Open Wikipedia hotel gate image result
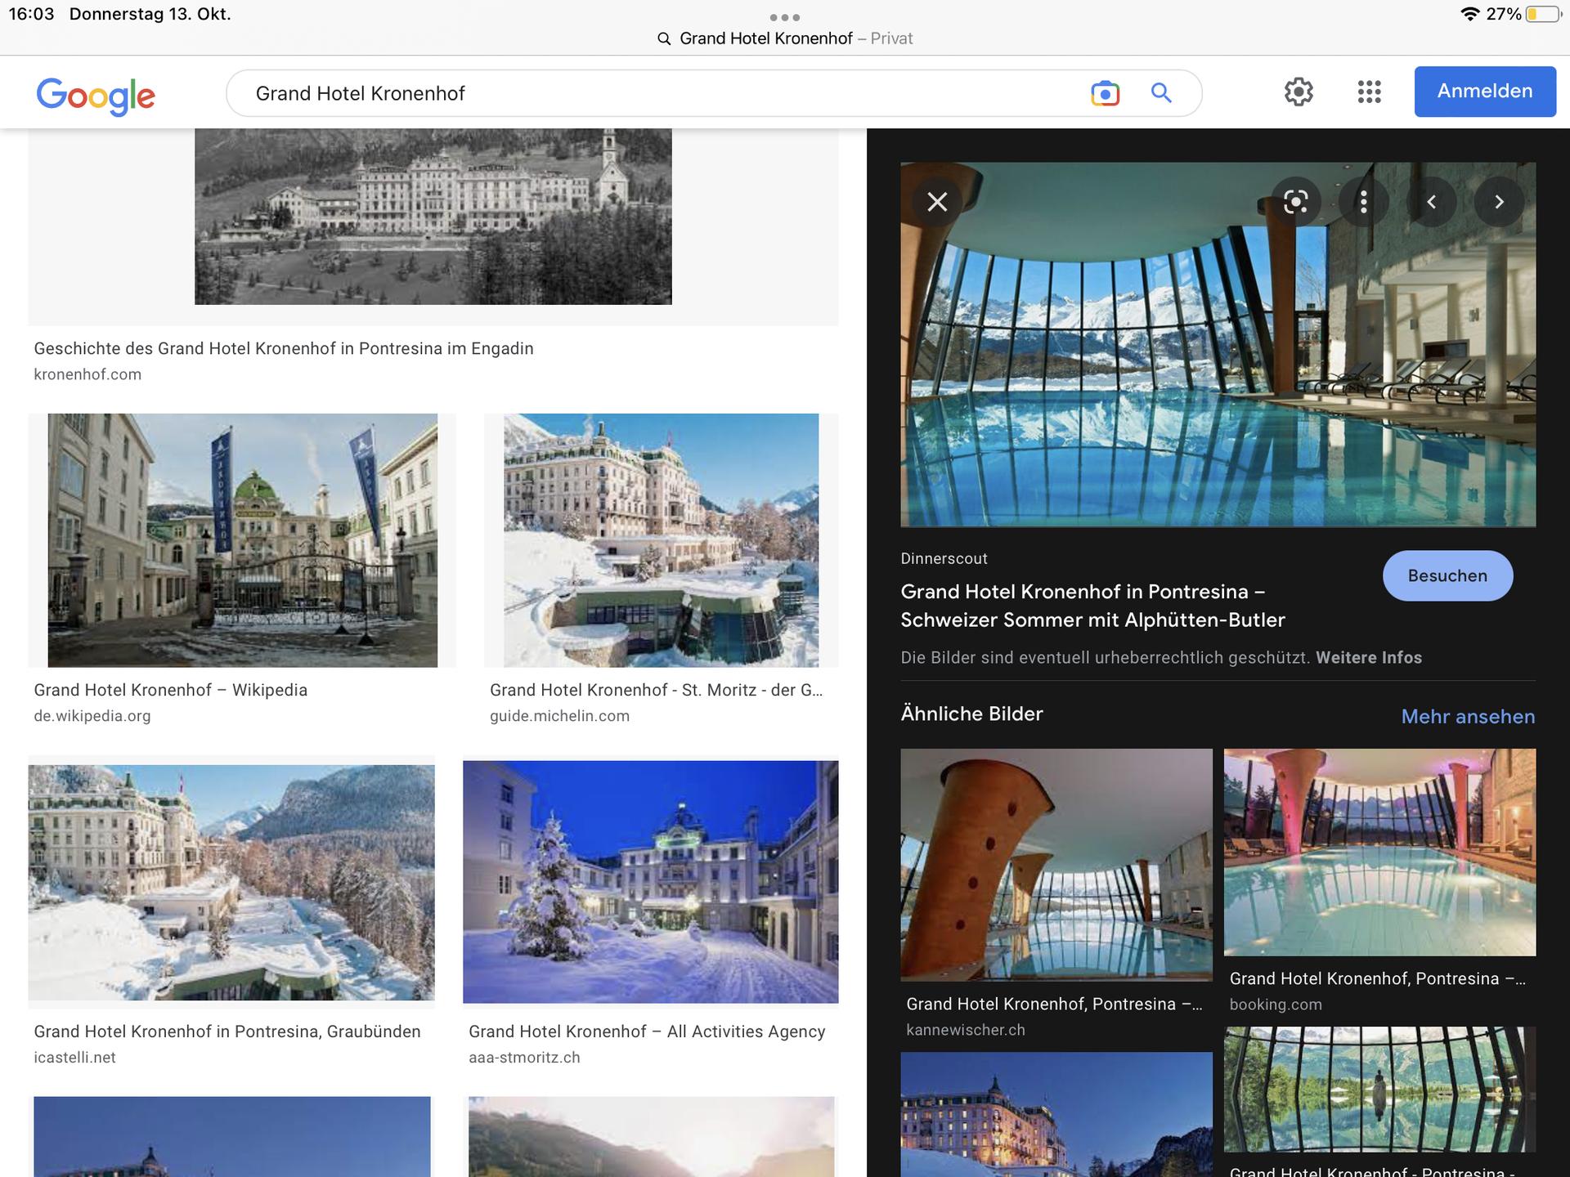Image resolution: width=1570 pixels, height=1177 pixels. tap(242, 540)
